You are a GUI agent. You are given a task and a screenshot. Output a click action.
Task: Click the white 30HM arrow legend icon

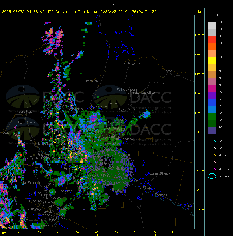coord(212,148)
